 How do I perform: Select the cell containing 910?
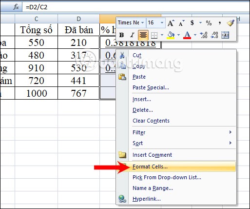[x=36, y=68]
